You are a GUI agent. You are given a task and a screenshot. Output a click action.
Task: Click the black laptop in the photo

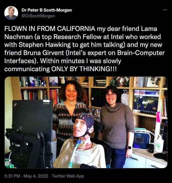pyautogui.click(x=33, y=120)
